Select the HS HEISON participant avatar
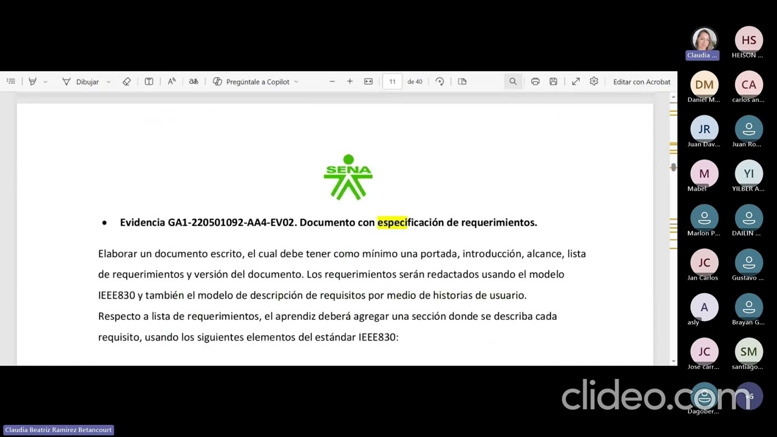 (748, 40)
